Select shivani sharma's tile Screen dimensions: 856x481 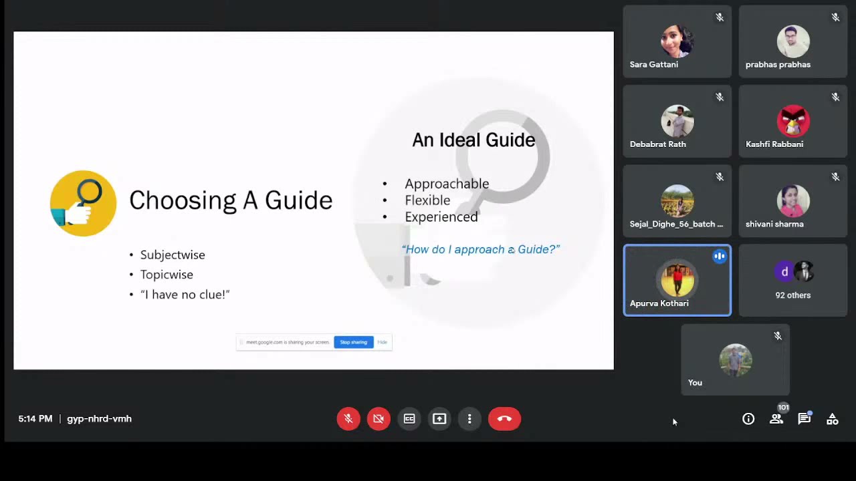pyautogui.click(x=792, y=200)
